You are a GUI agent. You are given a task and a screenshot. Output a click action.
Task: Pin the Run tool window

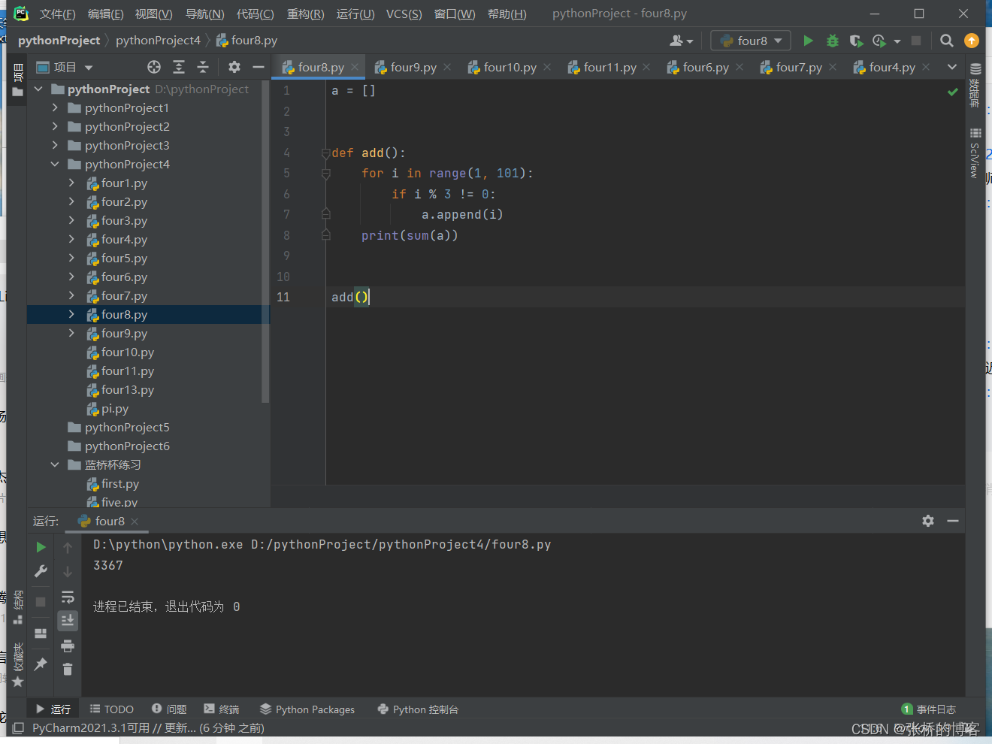[41, 666]
